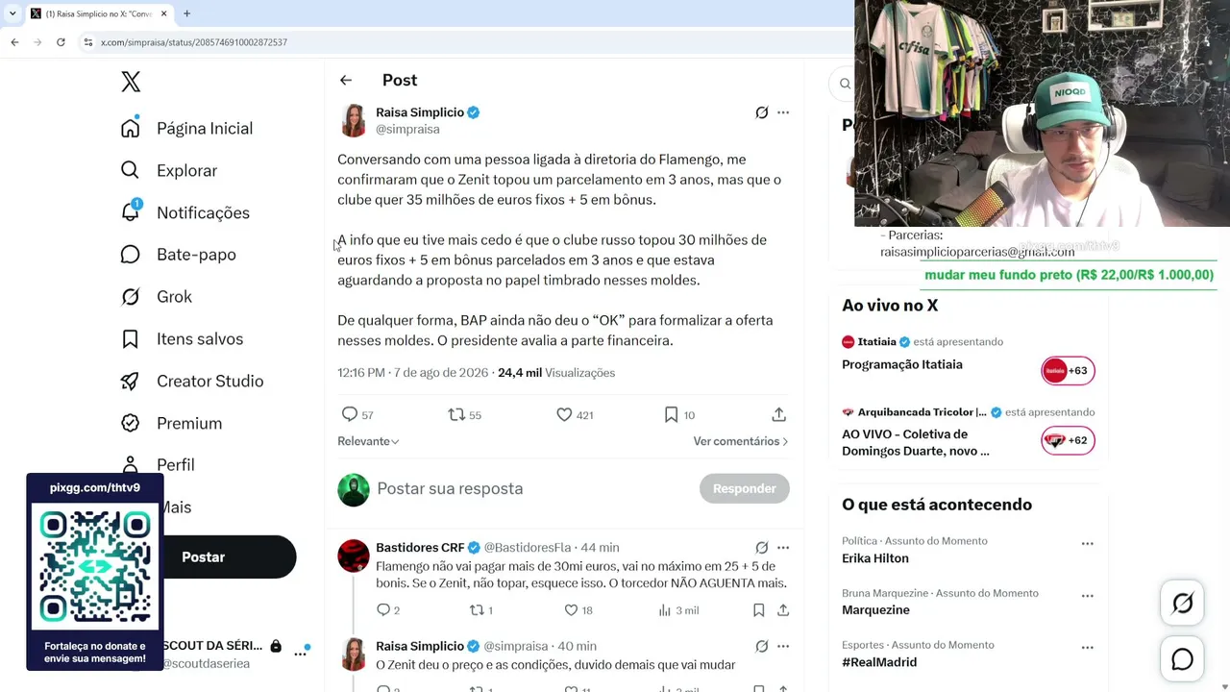The height and width of the screenshot is (692, 1230).
Task: Open the floating Grok button
Action: coord(1183,603)
